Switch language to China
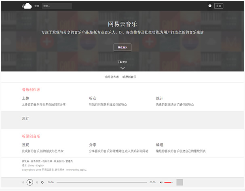This screenshot has height=191, width=245. (x=31, y=166)
